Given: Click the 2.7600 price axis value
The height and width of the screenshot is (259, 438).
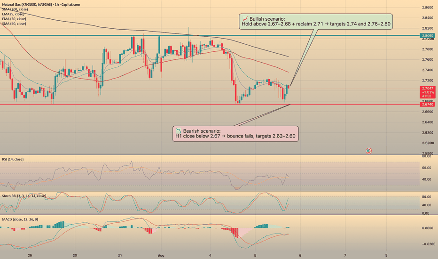Looking at the screenshot, I should tap(428, 60).
